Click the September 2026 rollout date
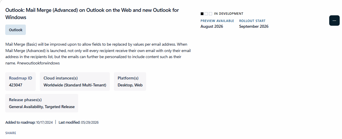The width and height of the screenshot is (342, 139). click(x=254, y=27)
